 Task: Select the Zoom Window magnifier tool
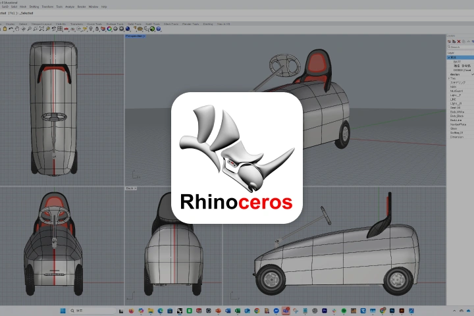tap(36, 29)
